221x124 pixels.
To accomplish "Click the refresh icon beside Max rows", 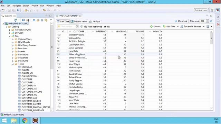I will click(x=211, y=21).
